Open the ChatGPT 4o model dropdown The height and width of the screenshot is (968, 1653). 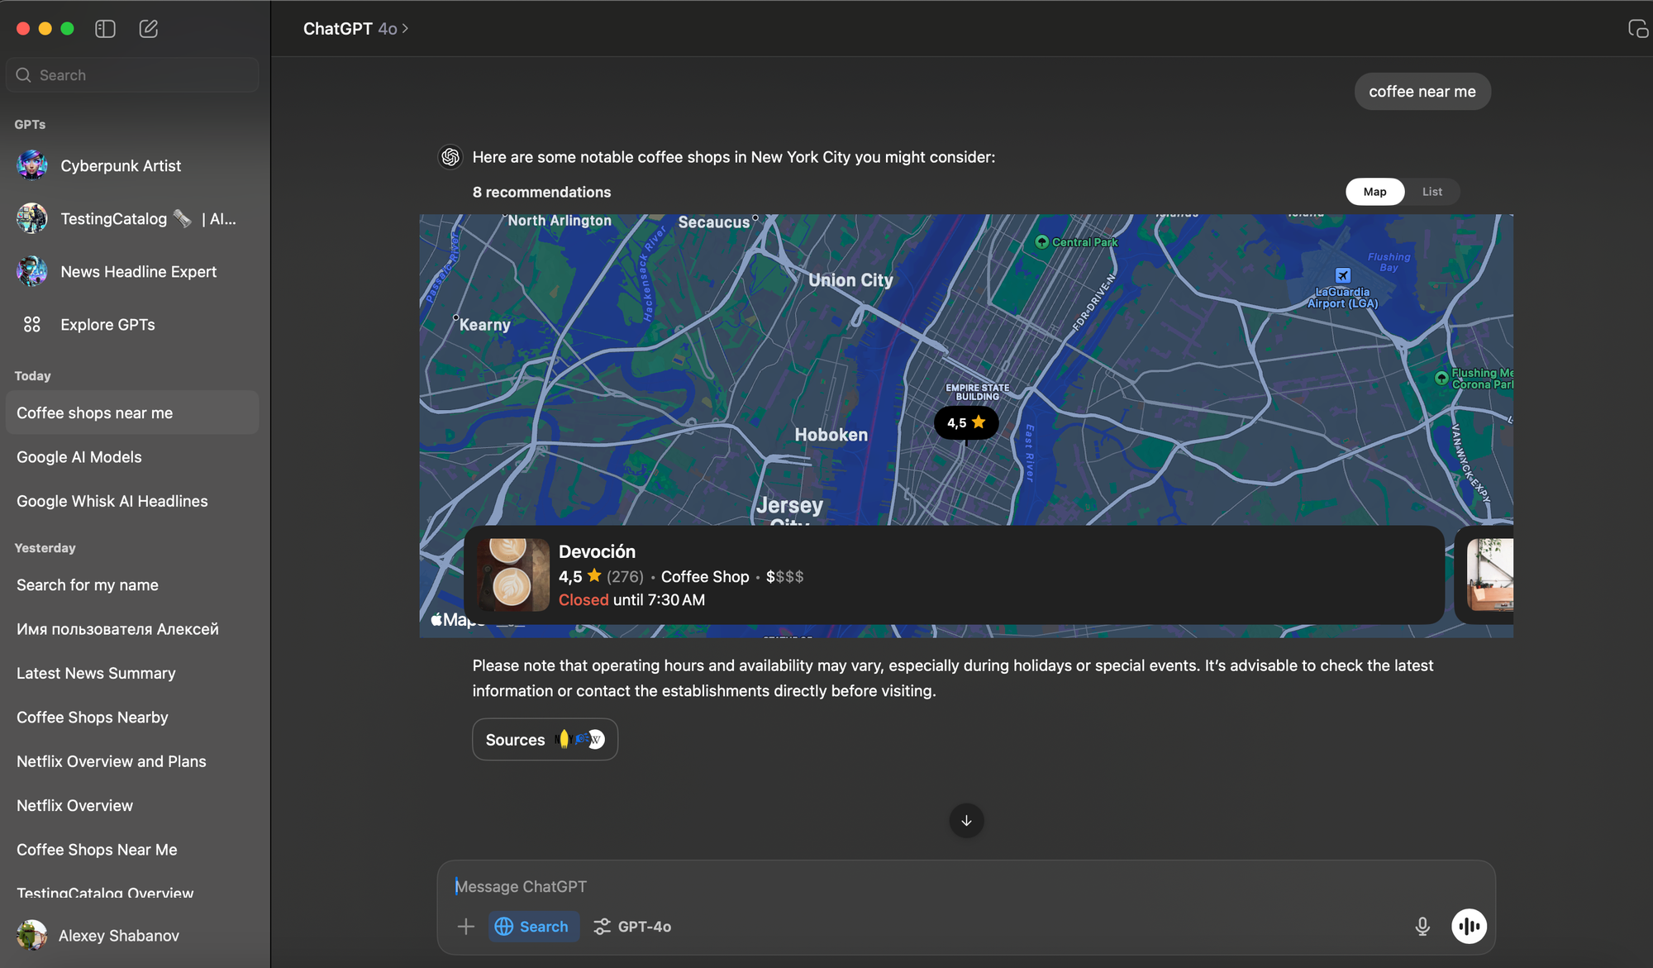[x=356, y=29]
